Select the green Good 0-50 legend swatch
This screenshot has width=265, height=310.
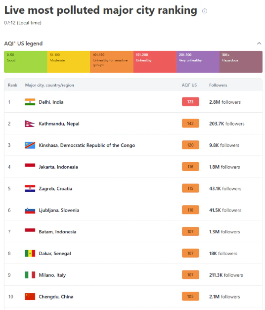coord(26,62)
